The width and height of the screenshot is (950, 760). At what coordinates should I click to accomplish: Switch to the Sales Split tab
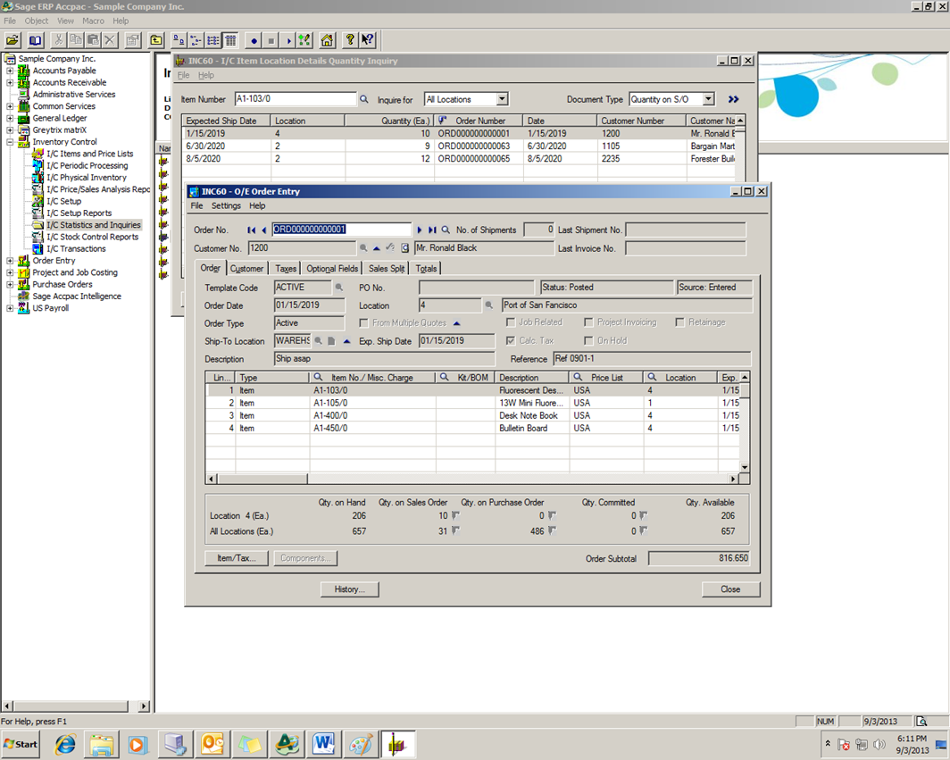pyautogui.click(x=387, y=269)
